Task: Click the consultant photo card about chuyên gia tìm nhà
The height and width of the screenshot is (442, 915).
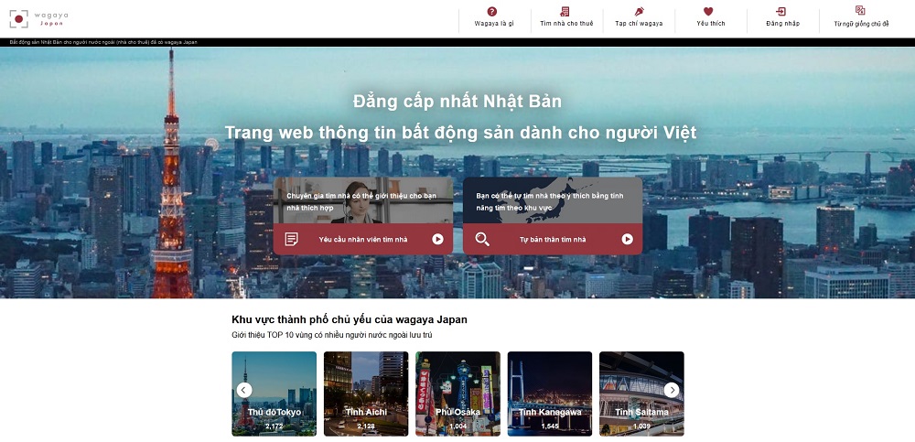Action: (363, 200)
